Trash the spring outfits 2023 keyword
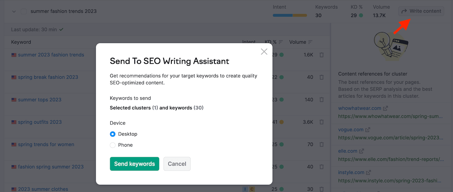 point(322,122)
